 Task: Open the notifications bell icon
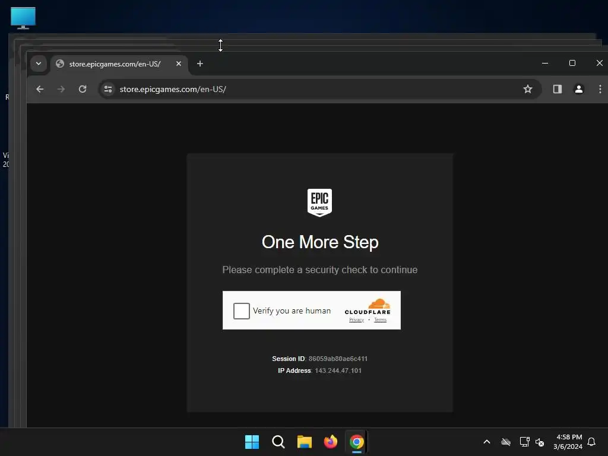592,442
